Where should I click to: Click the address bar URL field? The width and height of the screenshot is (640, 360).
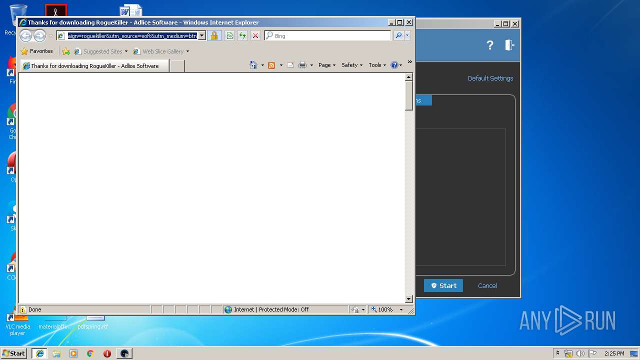pos(132,35)
